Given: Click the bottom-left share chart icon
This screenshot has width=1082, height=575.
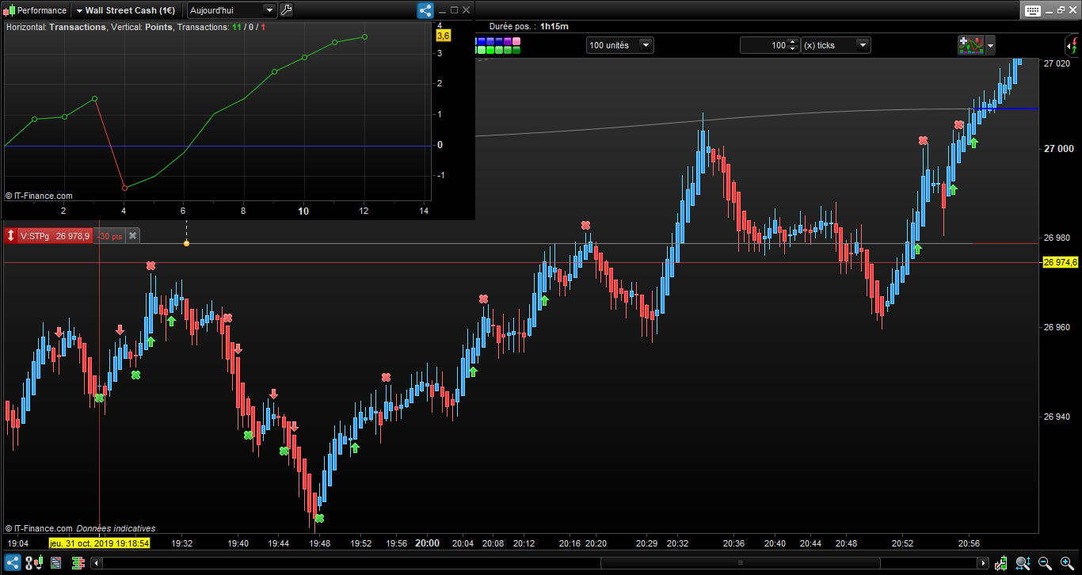Looking at the screenshot, I should click(12, 563).
